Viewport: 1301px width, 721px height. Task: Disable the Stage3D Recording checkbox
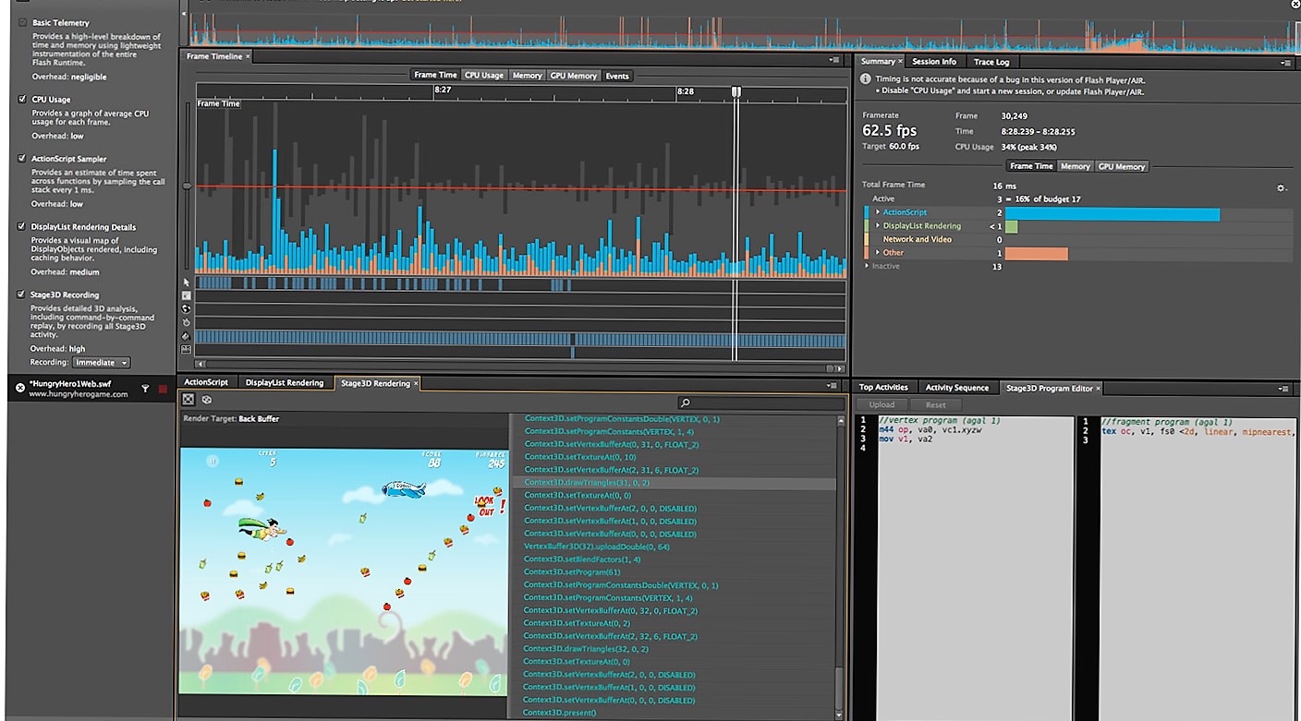(x=22, y=294)
